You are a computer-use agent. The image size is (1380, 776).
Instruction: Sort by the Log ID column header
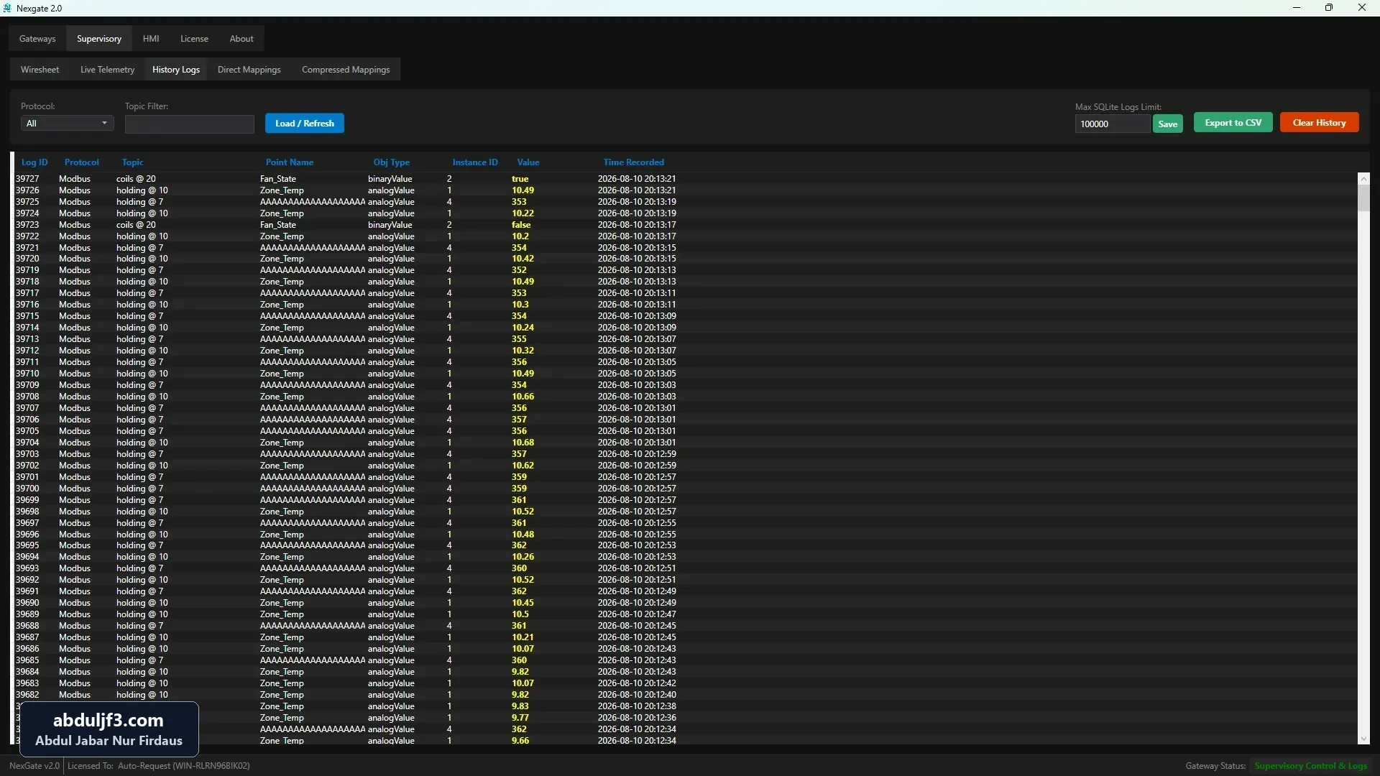click(34, 162)
